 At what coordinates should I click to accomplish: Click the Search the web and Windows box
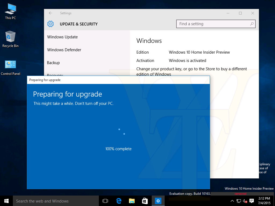point(56,201)
